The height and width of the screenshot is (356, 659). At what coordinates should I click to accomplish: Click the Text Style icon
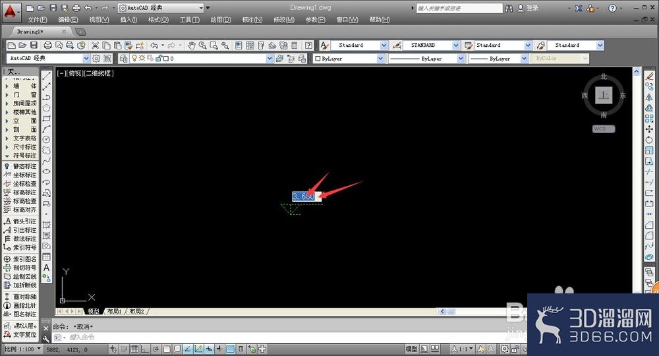[x=324, y=45]
